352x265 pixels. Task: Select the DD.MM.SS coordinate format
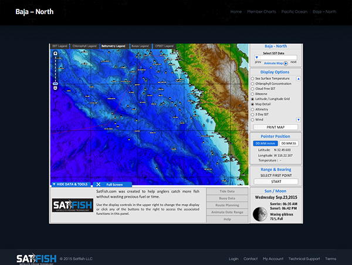coord(289,143)
